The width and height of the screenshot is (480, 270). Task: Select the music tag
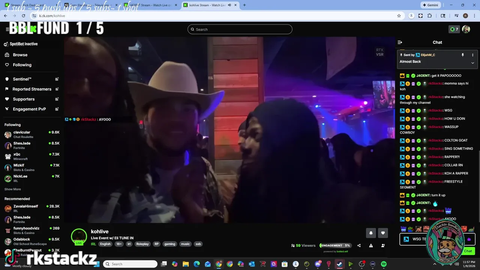(185, 244)
